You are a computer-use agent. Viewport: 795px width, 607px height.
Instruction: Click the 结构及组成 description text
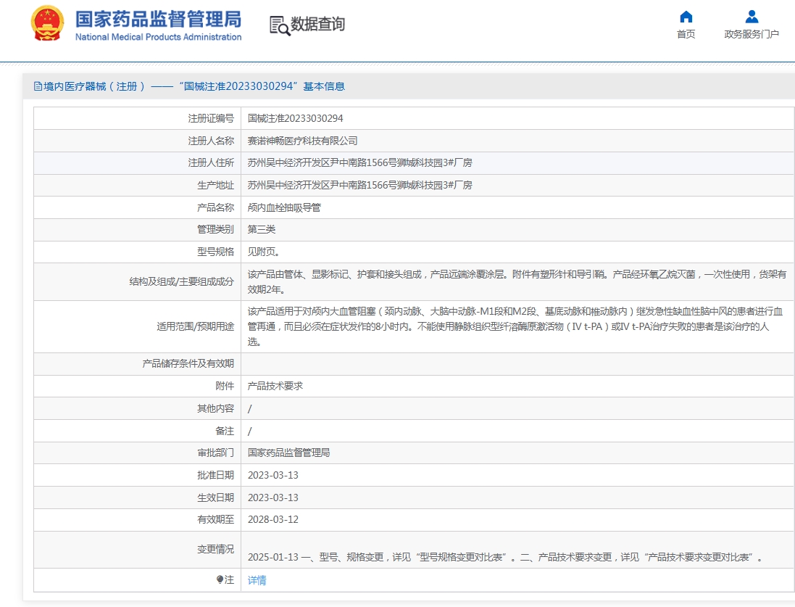click(x=517, y=281)
